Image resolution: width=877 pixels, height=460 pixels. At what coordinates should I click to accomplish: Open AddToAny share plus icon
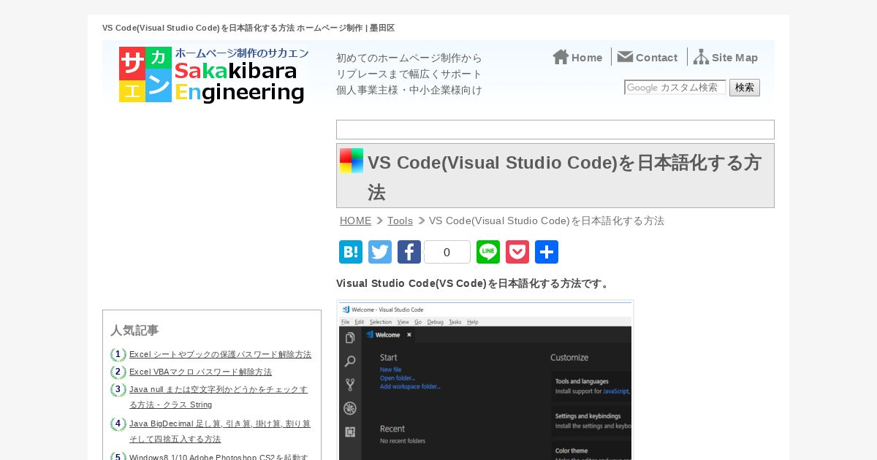click(547, 252)
